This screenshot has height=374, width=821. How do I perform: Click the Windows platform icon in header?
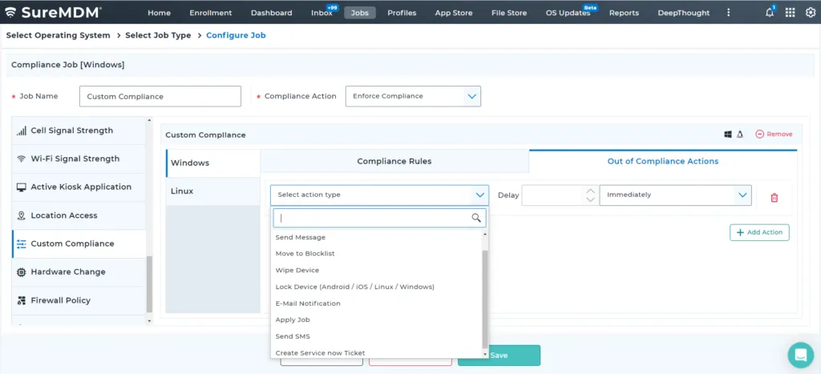(728, 135)
